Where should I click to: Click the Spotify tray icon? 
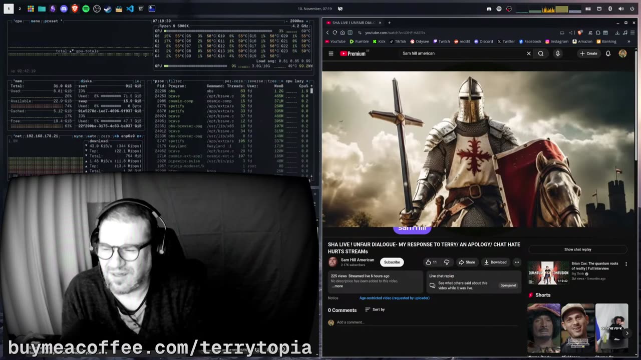pyautogui.click(x=499, y=8)
